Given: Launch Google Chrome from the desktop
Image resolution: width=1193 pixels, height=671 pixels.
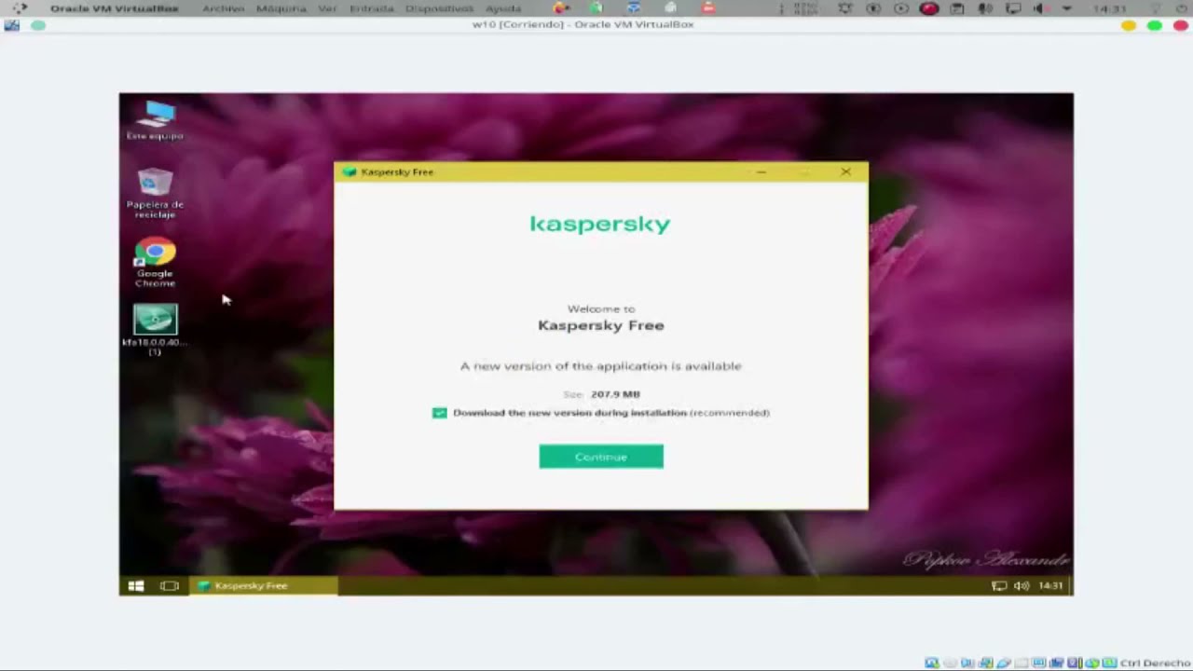Looking at the screenshot, I should (x=155, y=263).
